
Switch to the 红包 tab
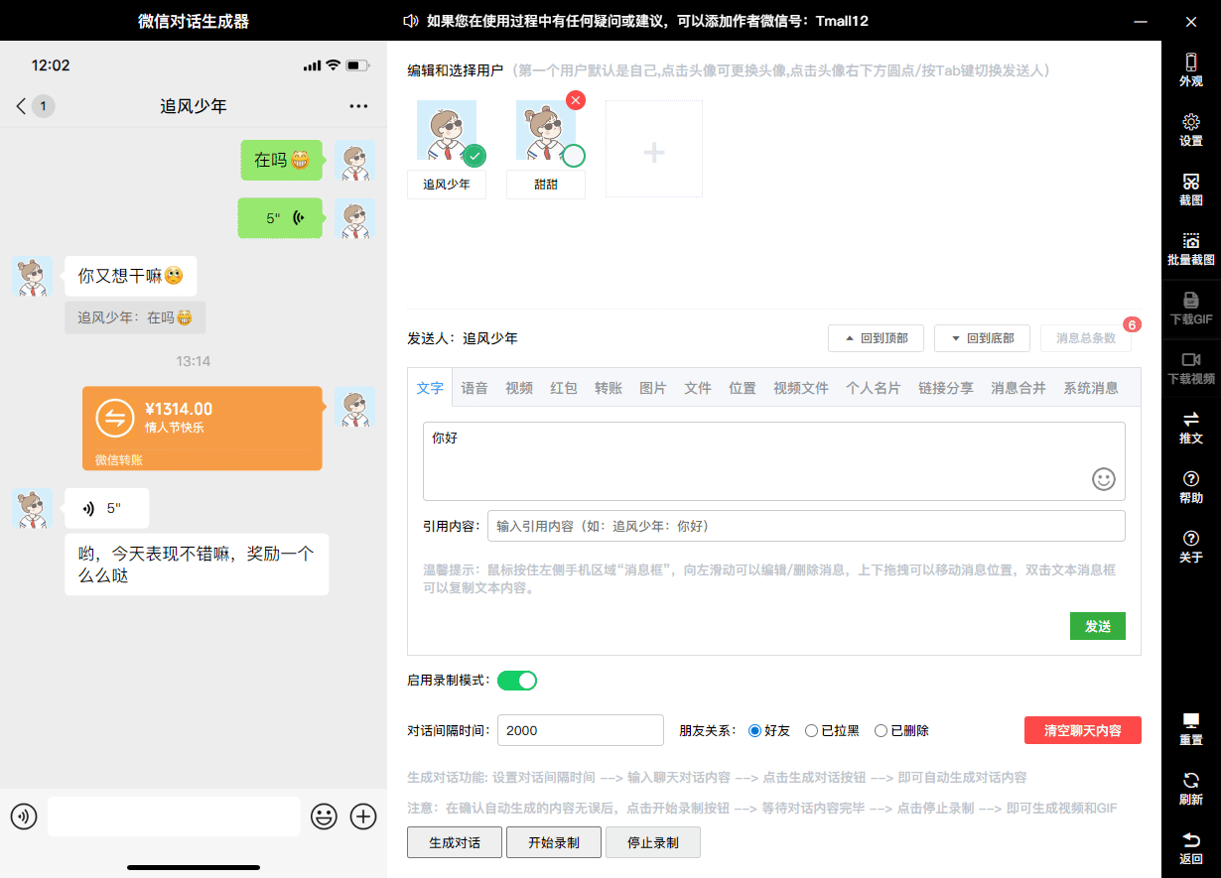(564, 388)
